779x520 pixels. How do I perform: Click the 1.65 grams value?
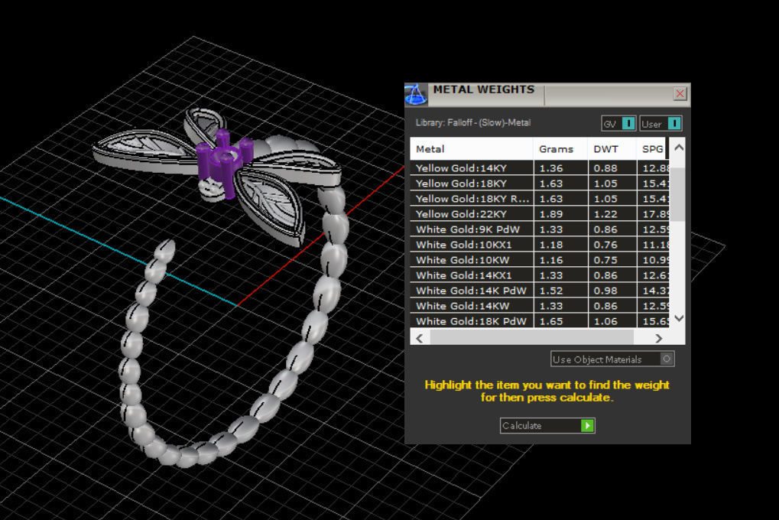(551, 322)
